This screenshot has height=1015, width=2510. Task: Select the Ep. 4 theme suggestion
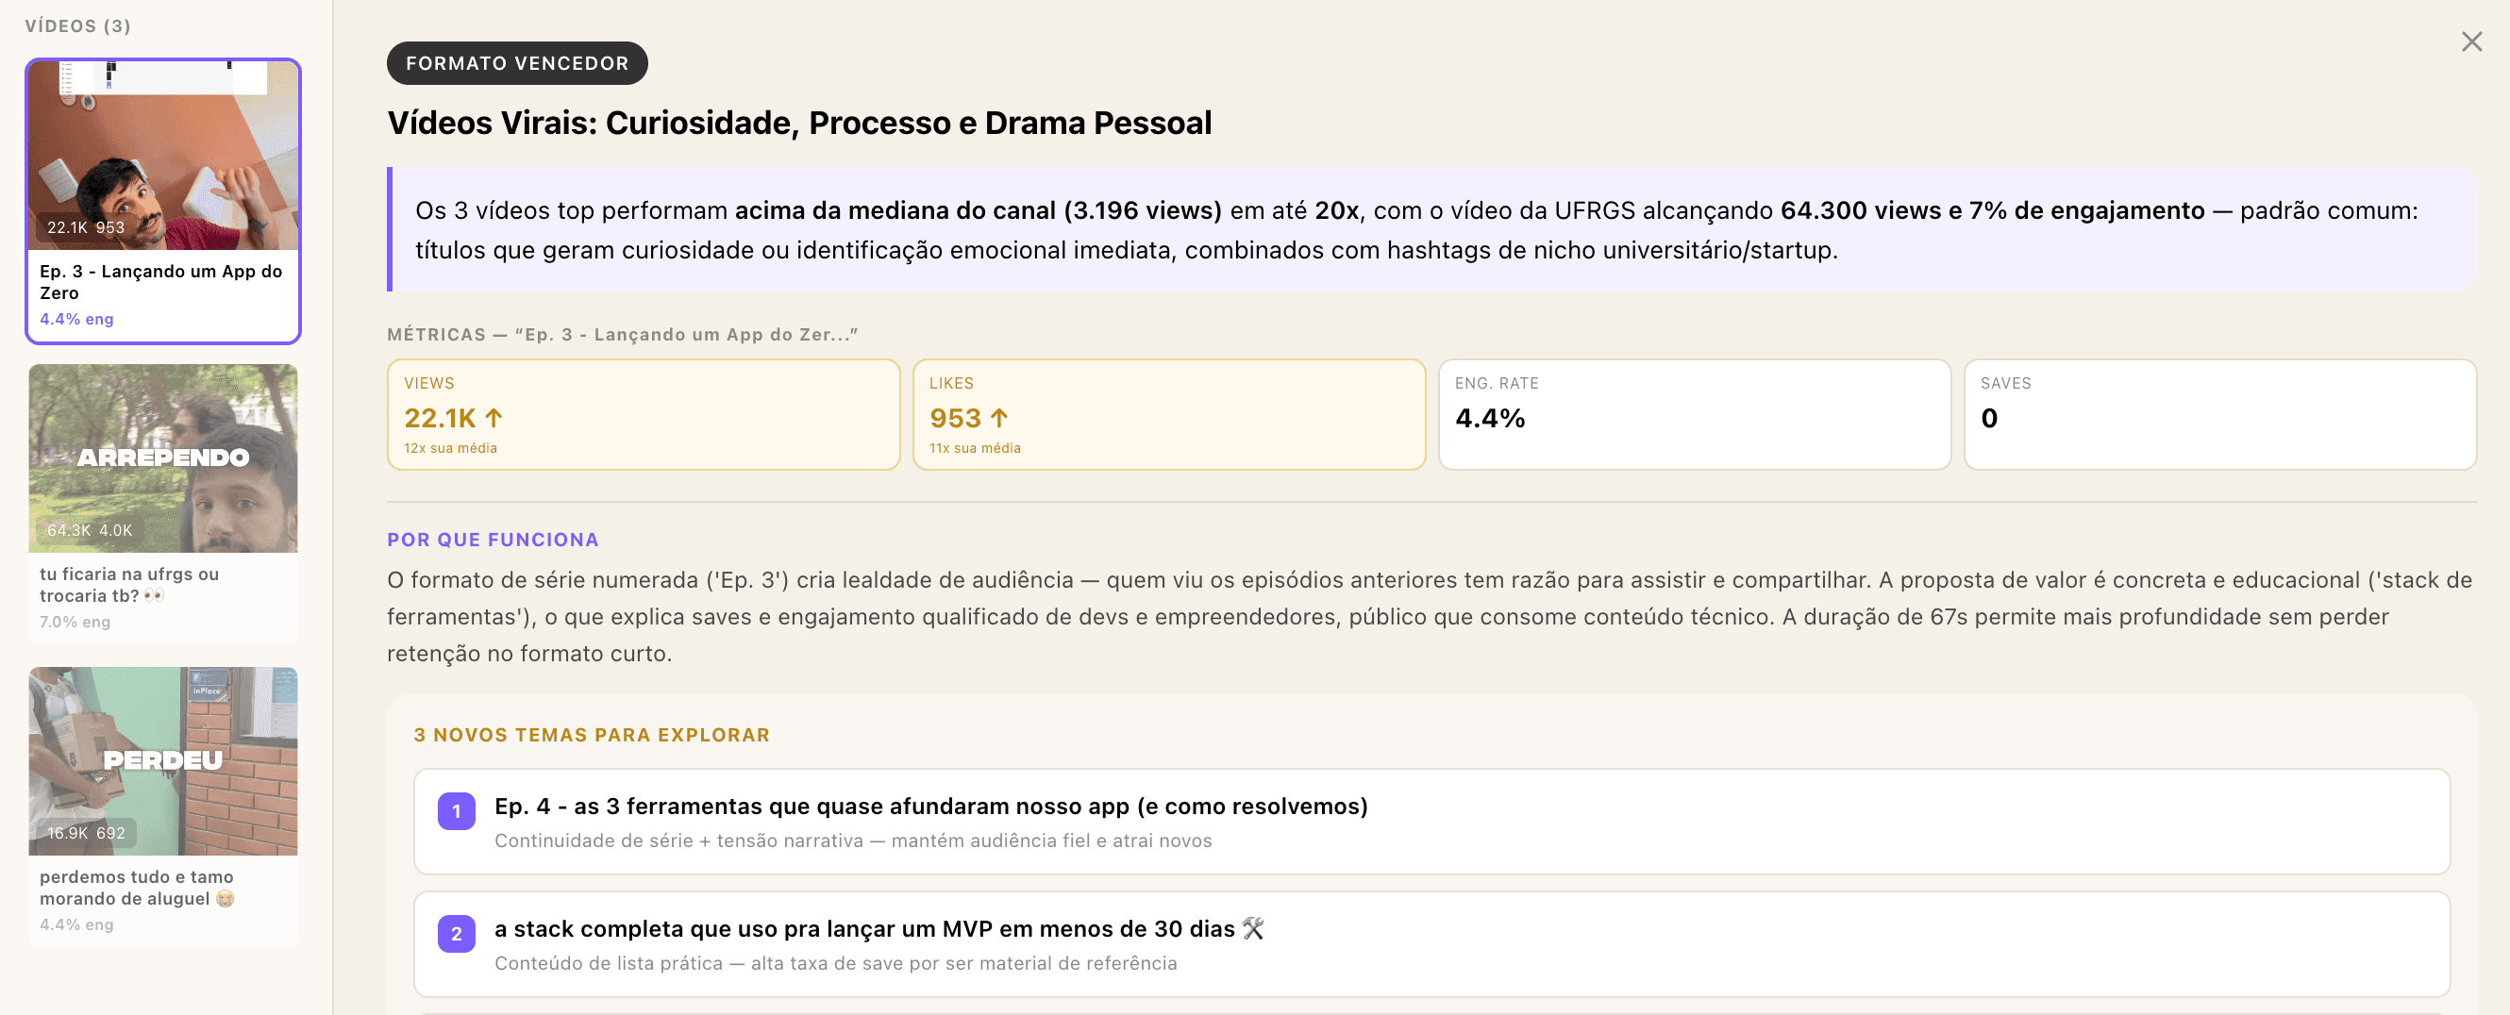click(x=1431, y=822)
